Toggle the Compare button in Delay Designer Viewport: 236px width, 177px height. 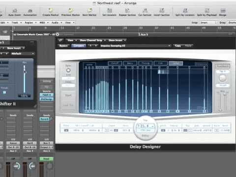coord(79,46)
